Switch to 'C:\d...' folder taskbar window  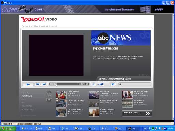click(x=79, y=129)
